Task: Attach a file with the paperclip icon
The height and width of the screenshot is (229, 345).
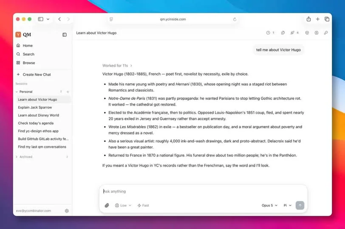Action: 107,205
